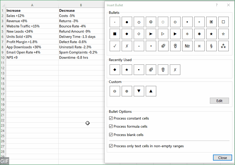Uncheck Process constant cells
Screen dimensions: 235x165
pos(111,118)
